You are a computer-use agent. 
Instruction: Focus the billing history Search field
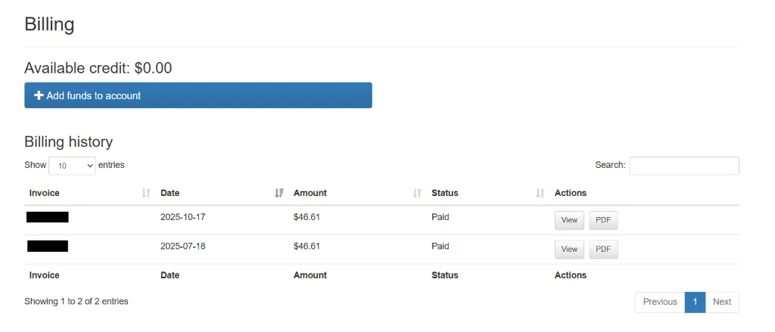click(683, 166)
